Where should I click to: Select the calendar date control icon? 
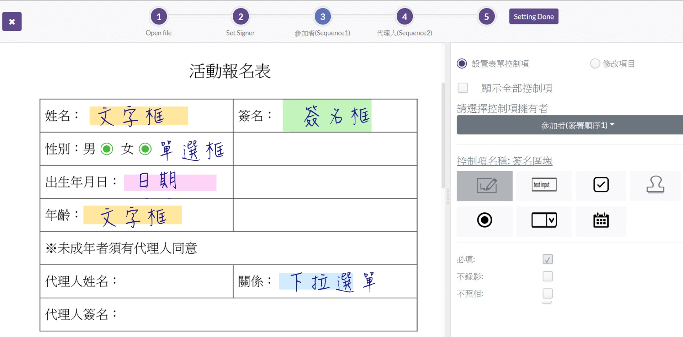601,220
